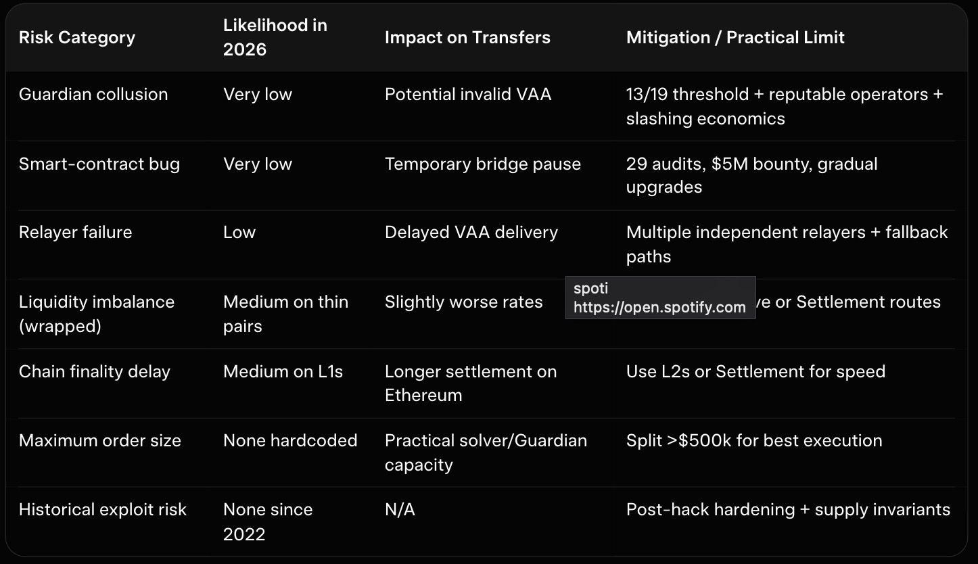Click the "Maximum order size" cell
The image size is (978, 564).
click(100, 440)
